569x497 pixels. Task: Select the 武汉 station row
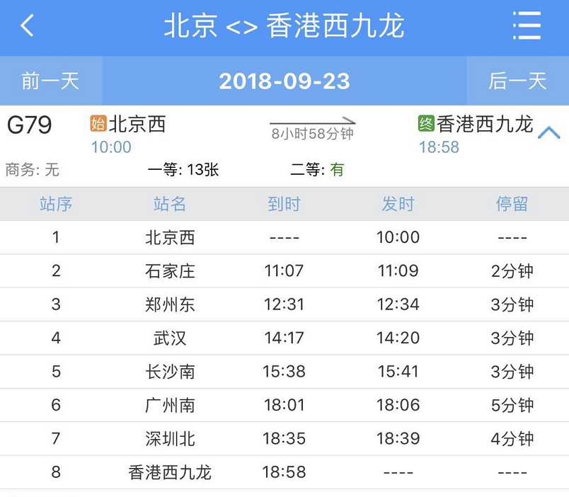click(x=170, y=338)
